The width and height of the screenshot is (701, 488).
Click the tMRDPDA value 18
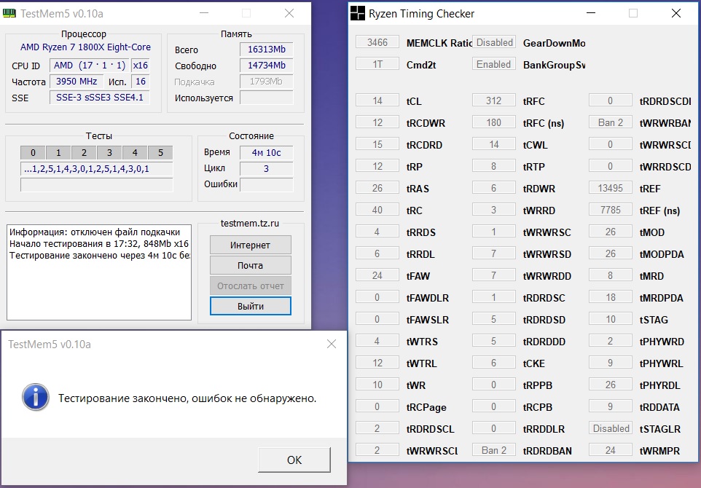[611, 298]
